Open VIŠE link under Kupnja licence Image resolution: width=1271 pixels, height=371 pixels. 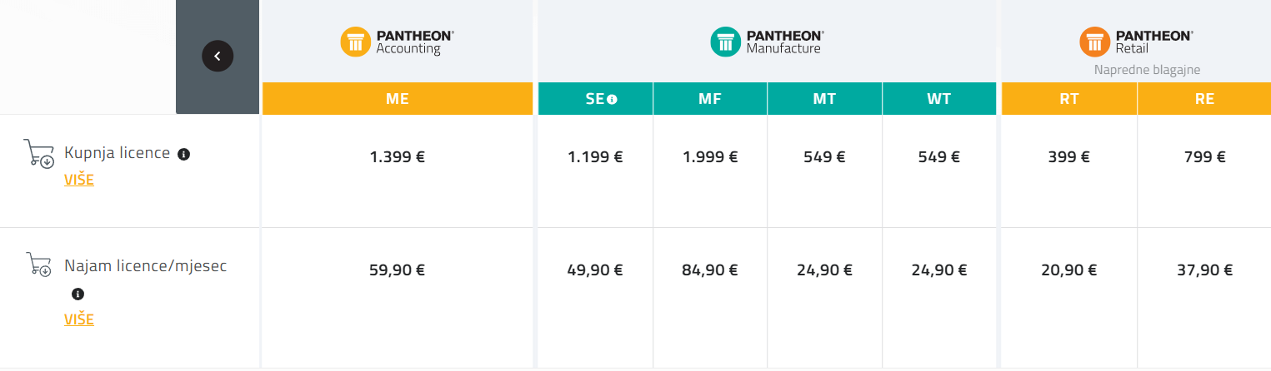[x=79, y=180]
